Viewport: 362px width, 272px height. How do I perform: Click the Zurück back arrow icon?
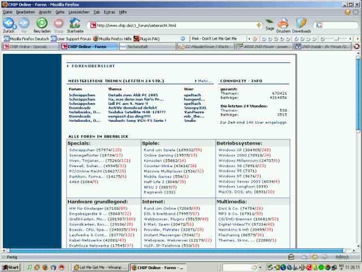tap(9, 23)
